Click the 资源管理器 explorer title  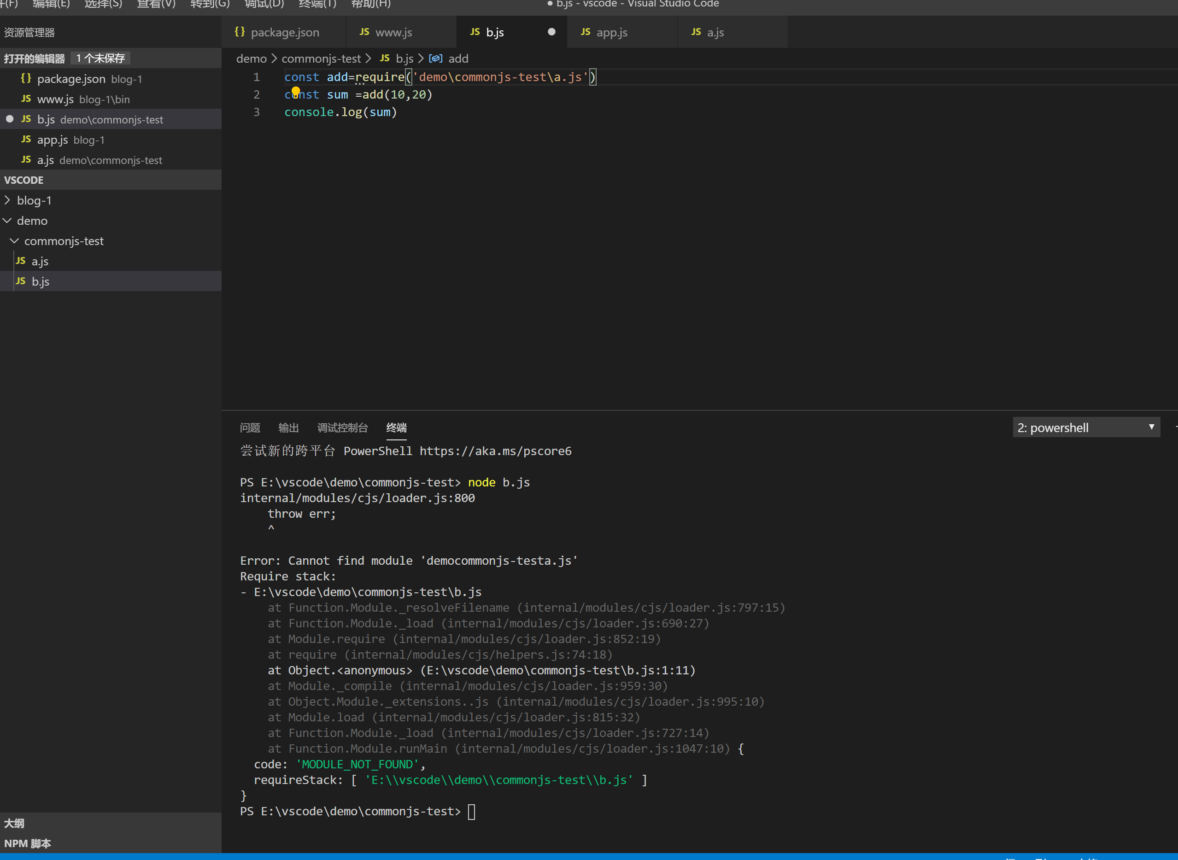click(29, 32)
